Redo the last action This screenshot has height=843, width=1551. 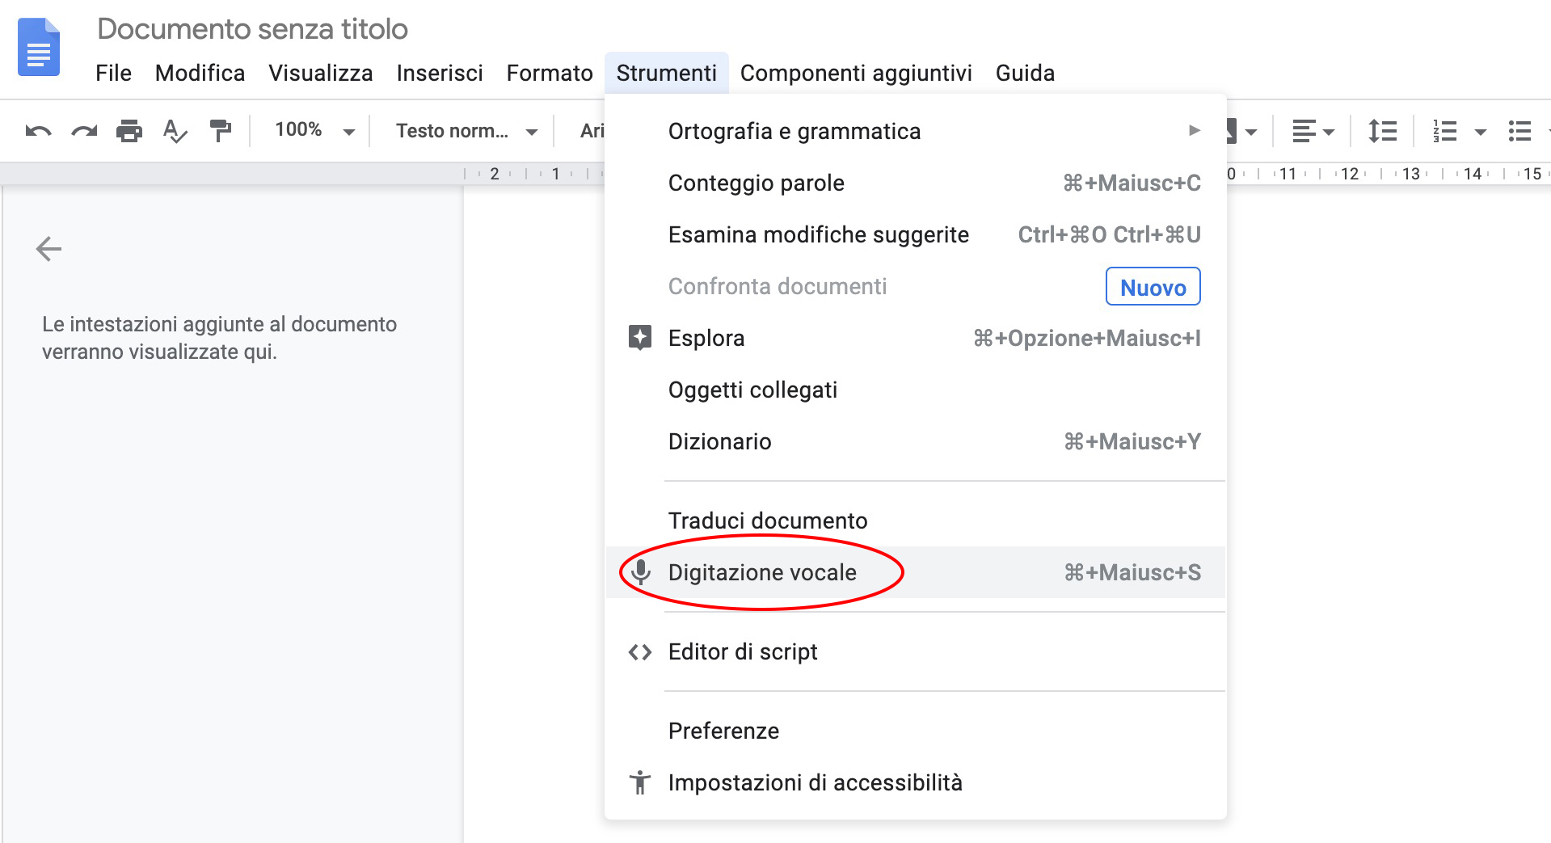(83, 130)
